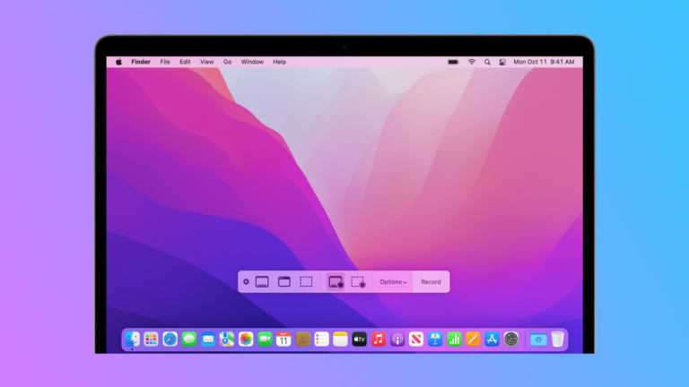Screen dimensions: 689x387
Task: Choose Record Entire Screen mode
Action: point(336,281)
